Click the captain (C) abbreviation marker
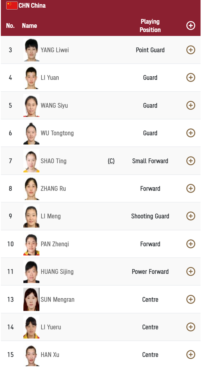 tap(111, 161)
